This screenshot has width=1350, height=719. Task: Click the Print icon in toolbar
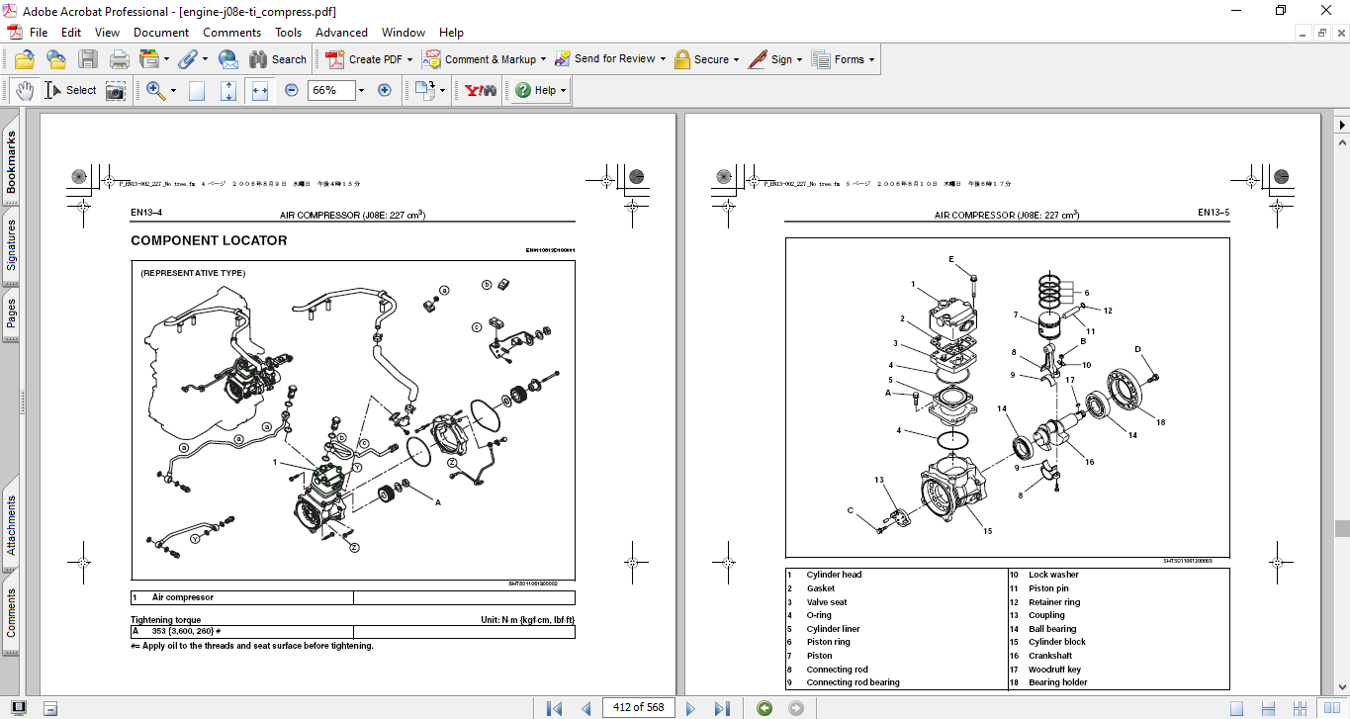point(120,59)
